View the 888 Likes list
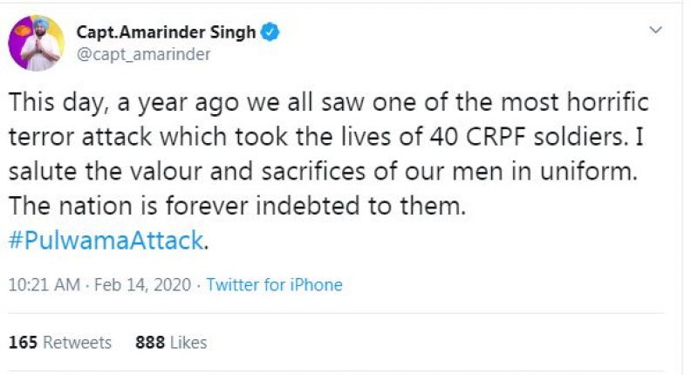 coord(171,343)
